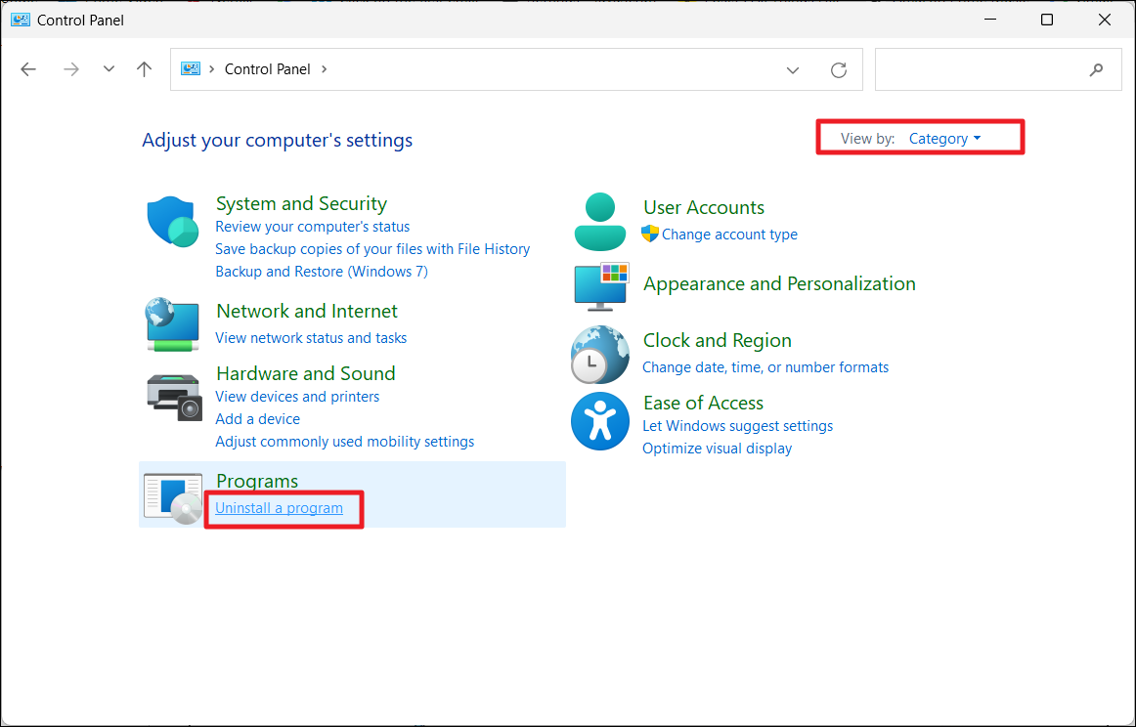The height and width of the screenshot is (727, 1136).
Task: Open the Network and Internet globe icon
Action: (173, 324)
